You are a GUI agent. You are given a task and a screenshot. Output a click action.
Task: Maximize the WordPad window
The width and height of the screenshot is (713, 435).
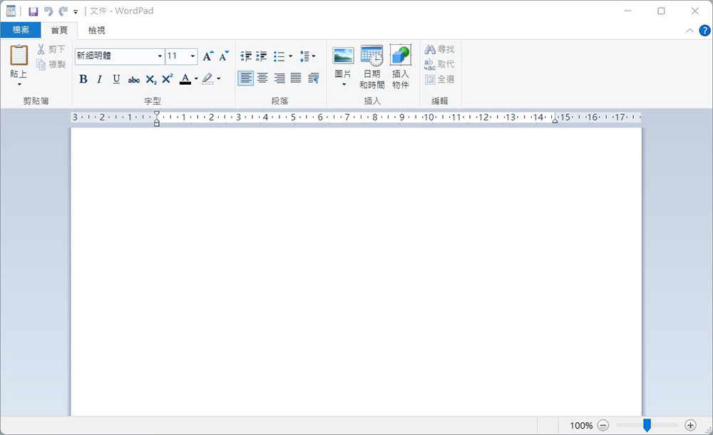661,11
